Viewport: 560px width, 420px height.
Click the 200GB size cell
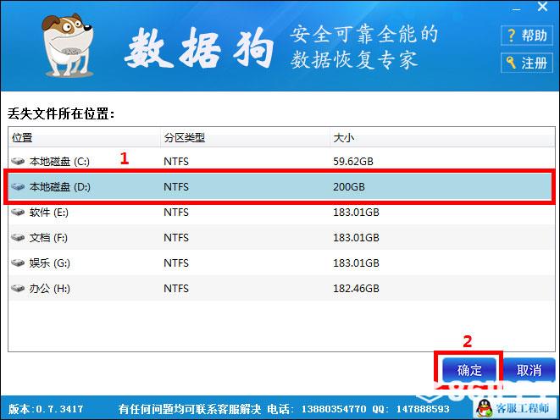pos(349,186)
